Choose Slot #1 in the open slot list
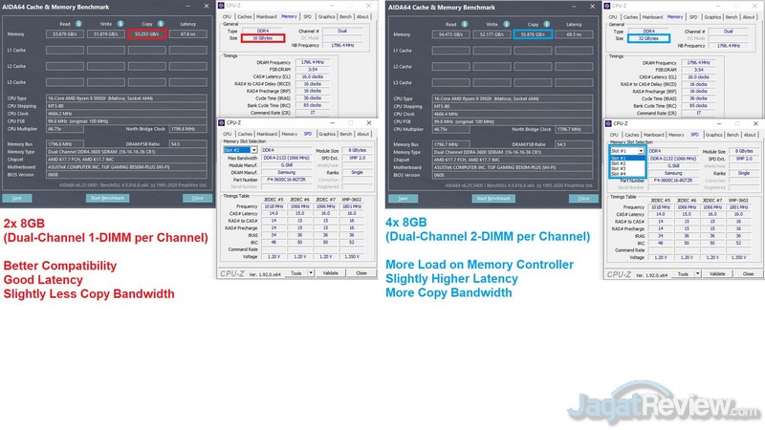 coord(627,159)
